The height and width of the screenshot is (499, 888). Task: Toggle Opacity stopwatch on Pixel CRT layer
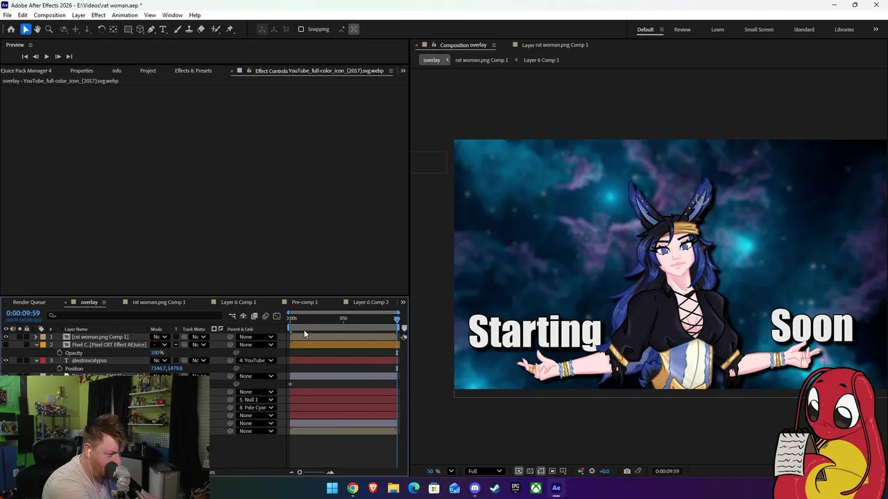point(60,353)
